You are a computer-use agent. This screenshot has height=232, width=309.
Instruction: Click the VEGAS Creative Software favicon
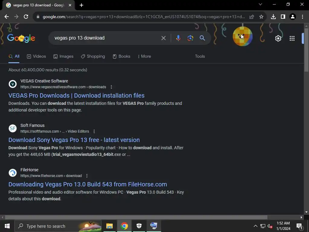point(13,84)
